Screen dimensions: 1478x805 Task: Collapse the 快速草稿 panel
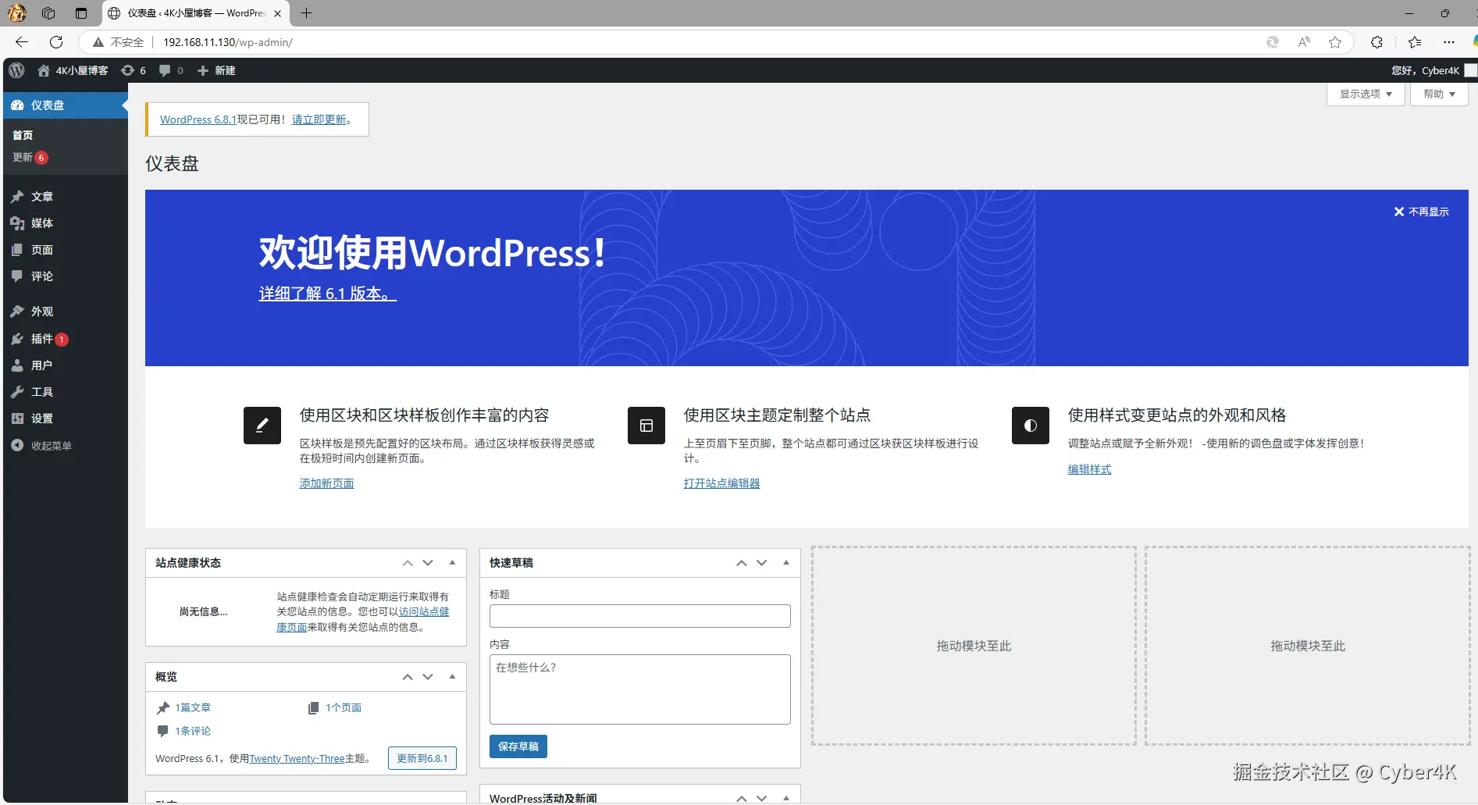(786, 563)
